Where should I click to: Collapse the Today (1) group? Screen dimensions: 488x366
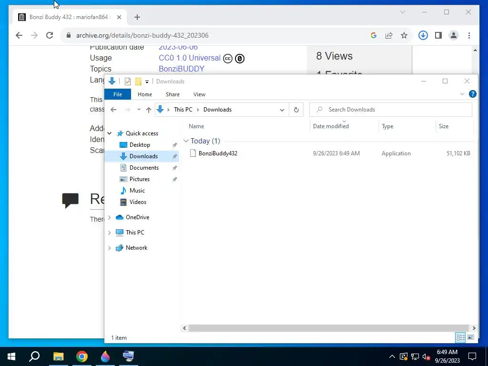(x=186, y=141)
